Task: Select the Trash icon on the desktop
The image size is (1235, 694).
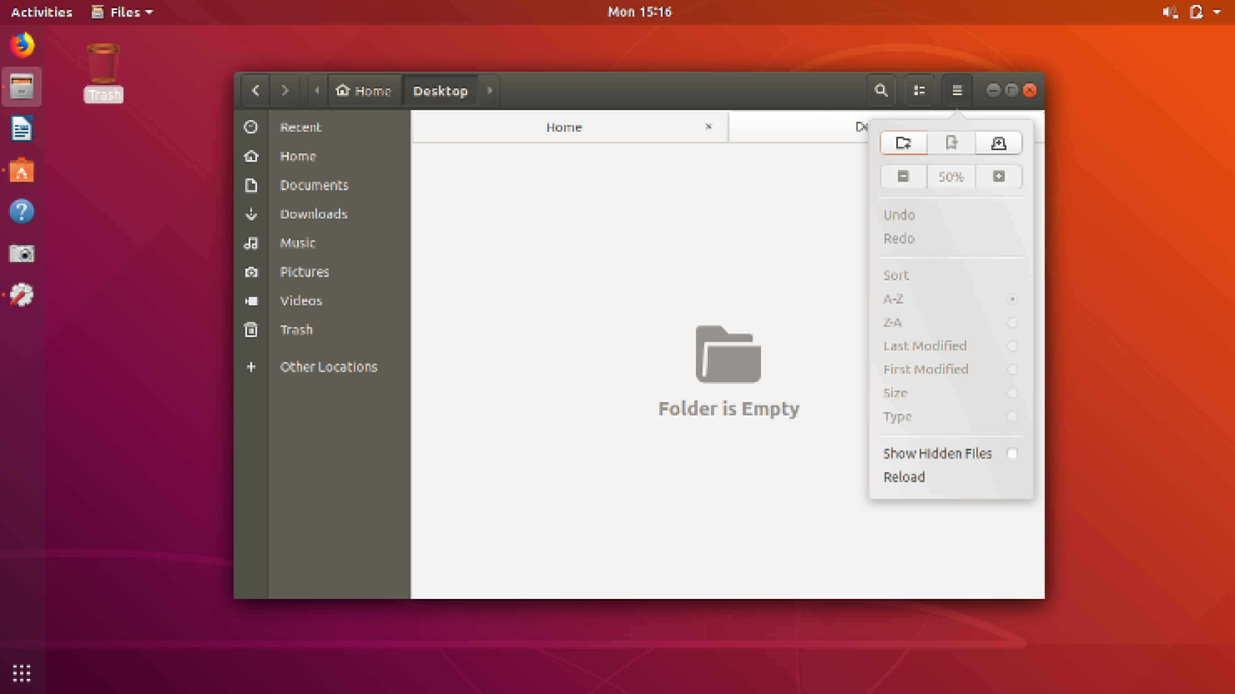Action: 103,73
